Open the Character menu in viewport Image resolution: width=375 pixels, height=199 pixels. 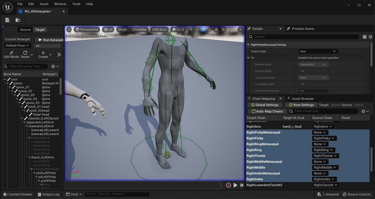[139, 30]
